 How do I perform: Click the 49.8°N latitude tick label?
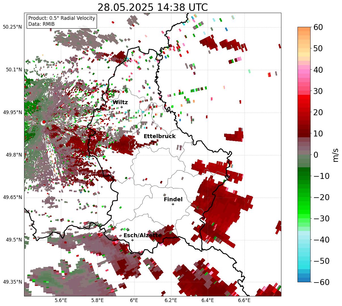pyautogui.click(x=14, y=155)
